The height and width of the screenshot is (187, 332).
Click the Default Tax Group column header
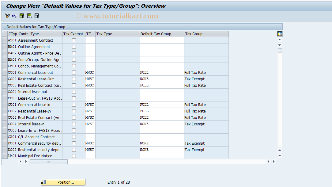162,34
